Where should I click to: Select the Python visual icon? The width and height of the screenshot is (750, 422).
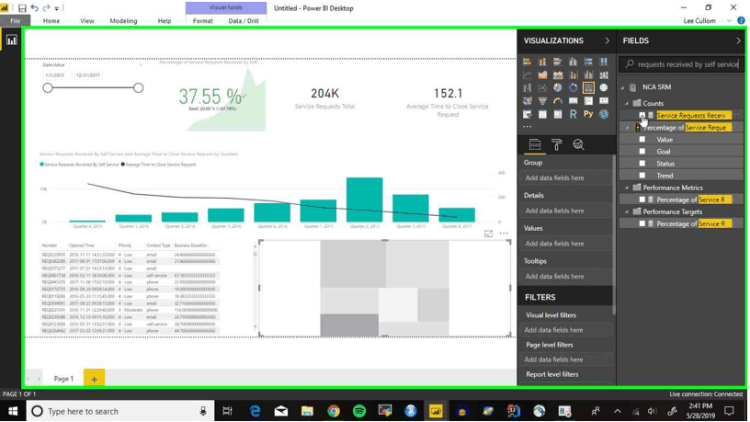(x=588, y=114)
